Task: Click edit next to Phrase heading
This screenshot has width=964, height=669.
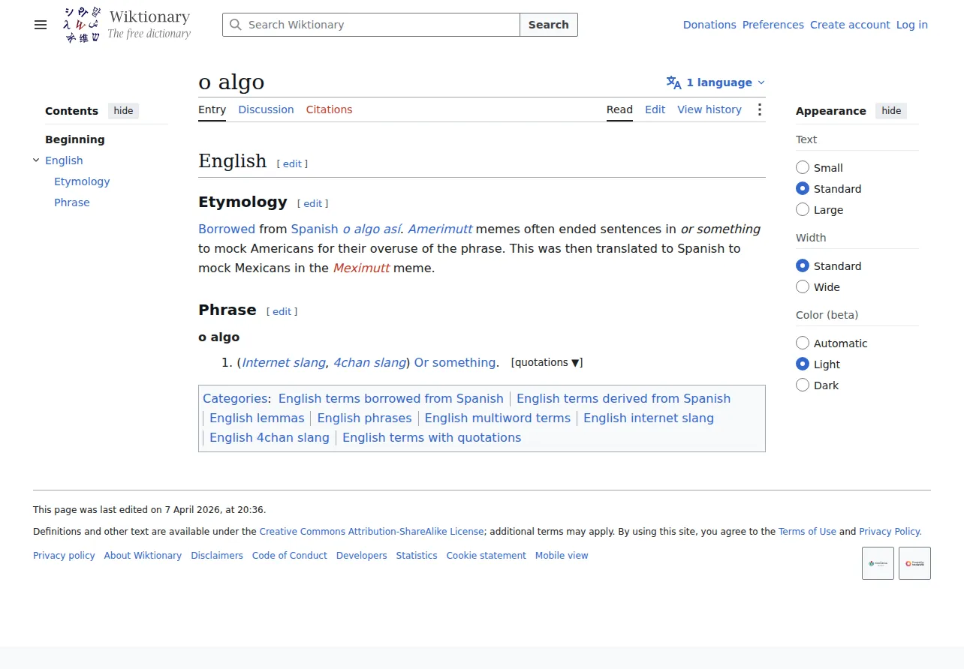Action: pyautogui.click(x=282, y=311)
